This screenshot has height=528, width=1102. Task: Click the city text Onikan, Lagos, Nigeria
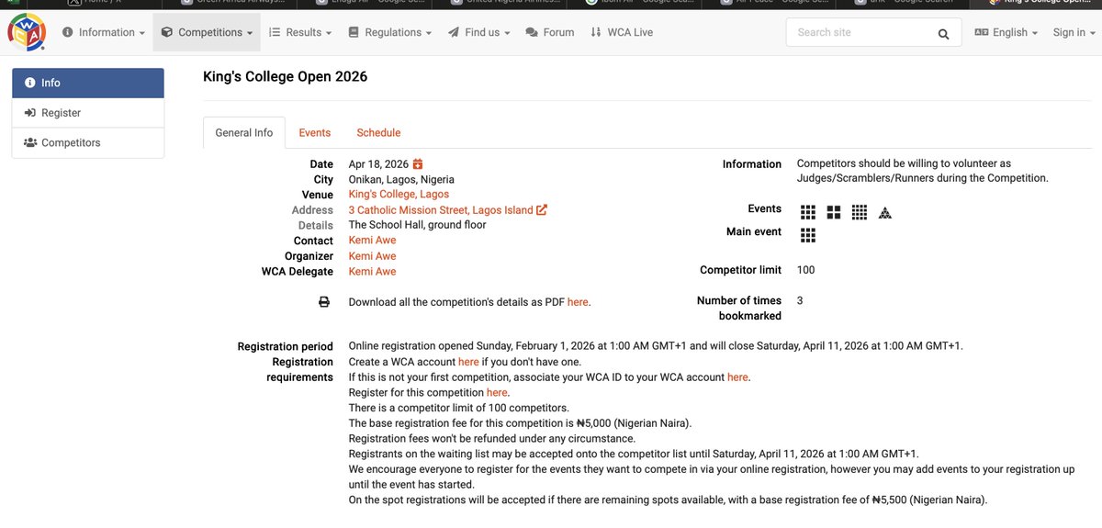(x=401, y=180)
